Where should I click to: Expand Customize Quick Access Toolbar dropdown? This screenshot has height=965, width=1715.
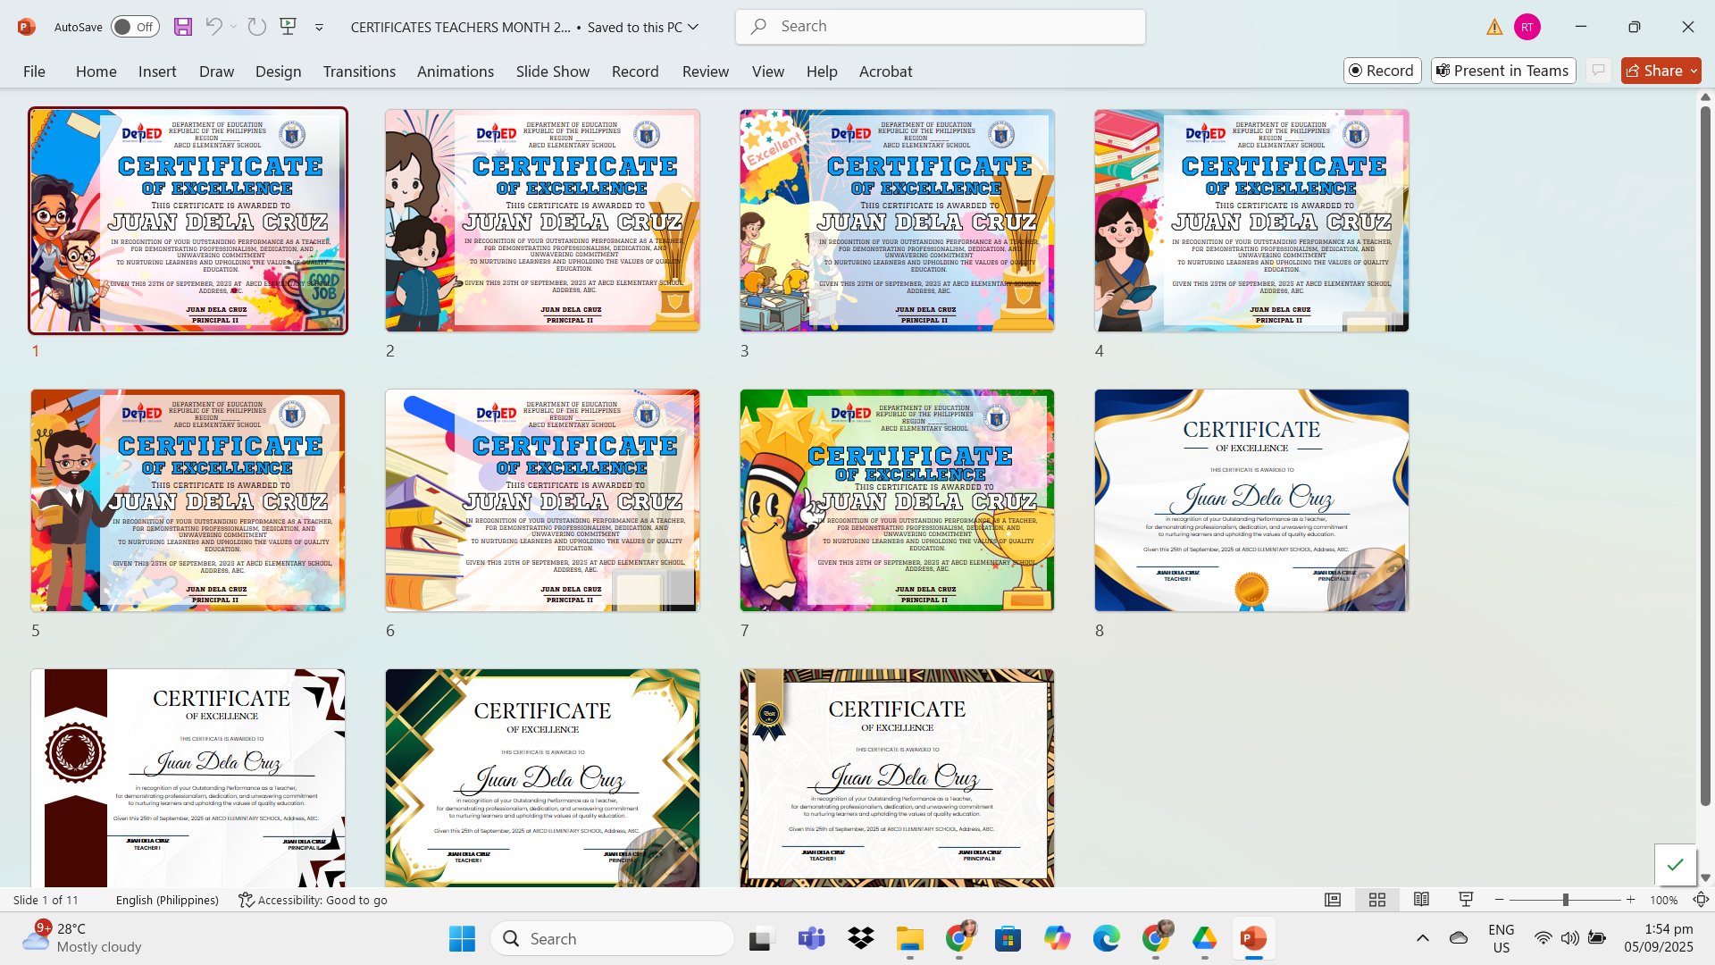319,28
